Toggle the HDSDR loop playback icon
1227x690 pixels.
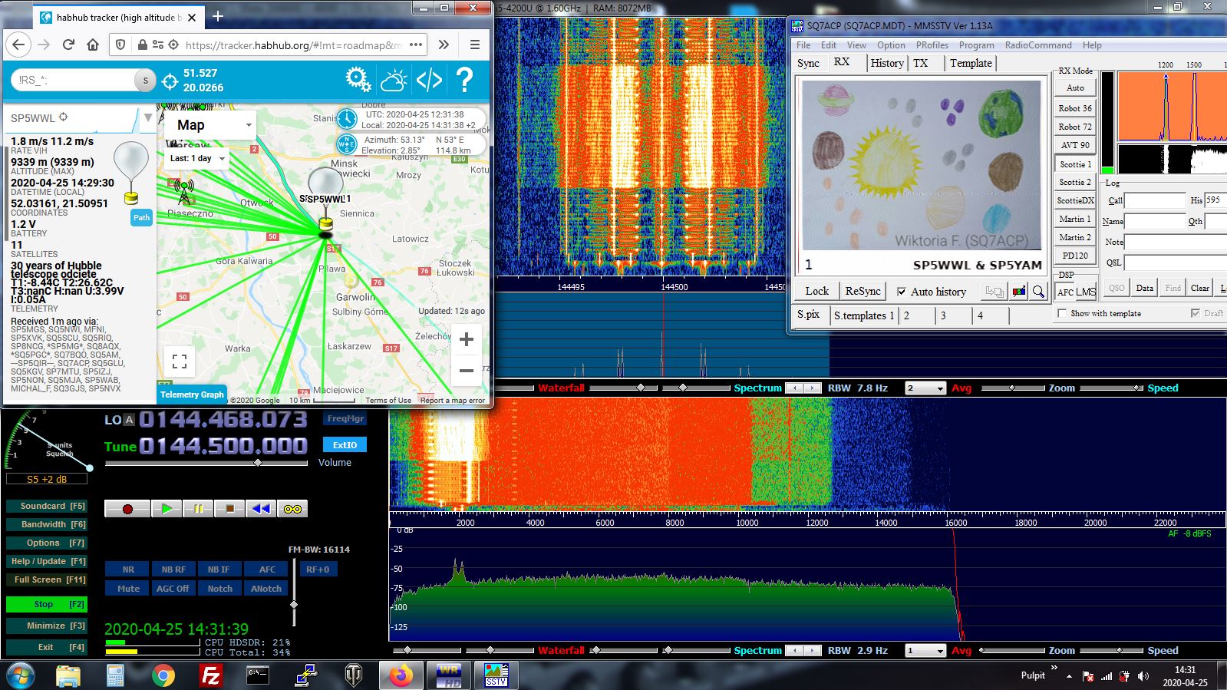pyautogui.click(x=292, y=508)
